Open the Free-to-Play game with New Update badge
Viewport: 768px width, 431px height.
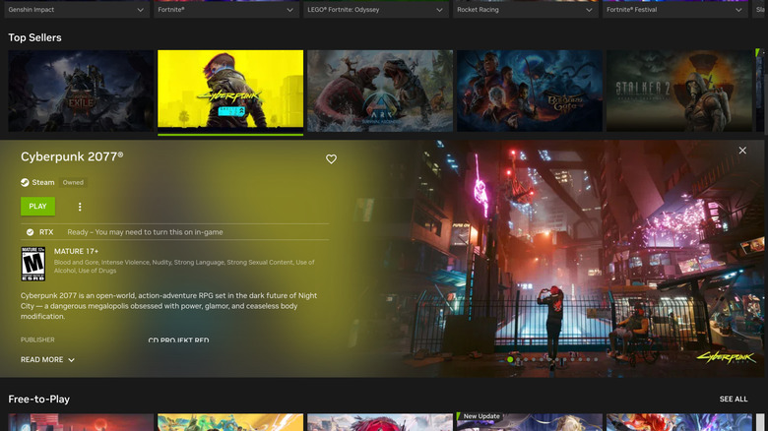pyautogui.click(x=529, y=423)
